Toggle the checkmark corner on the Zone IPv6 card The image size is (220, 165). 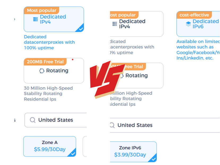pos(153,159)
